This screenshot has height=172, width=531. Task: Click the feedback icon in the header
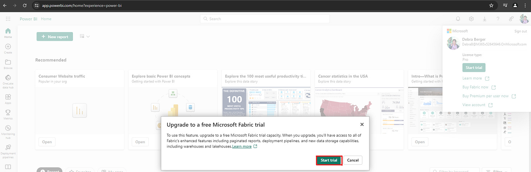tap(511, 19)
